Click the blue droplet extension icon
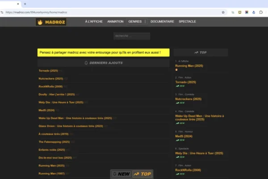Image resolution: width=268 pixels, height=179 pixels. (x=254, y=13)
